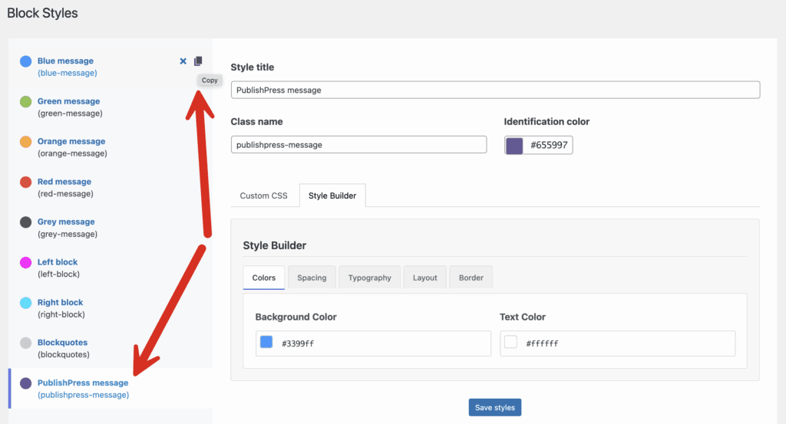Click the #ffffff text color field
The image size is (786, 424).
pyautogui.click(x=618, y=343)
